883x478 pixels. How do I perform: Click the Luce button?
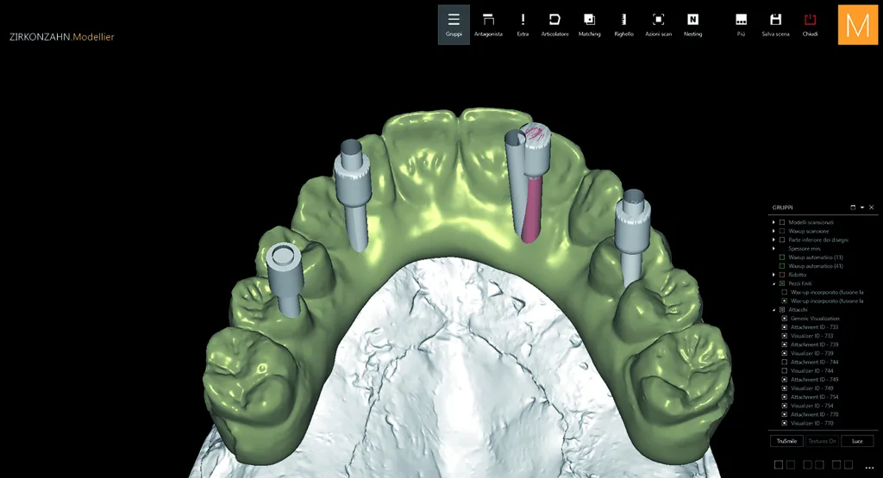pos(857,441)
